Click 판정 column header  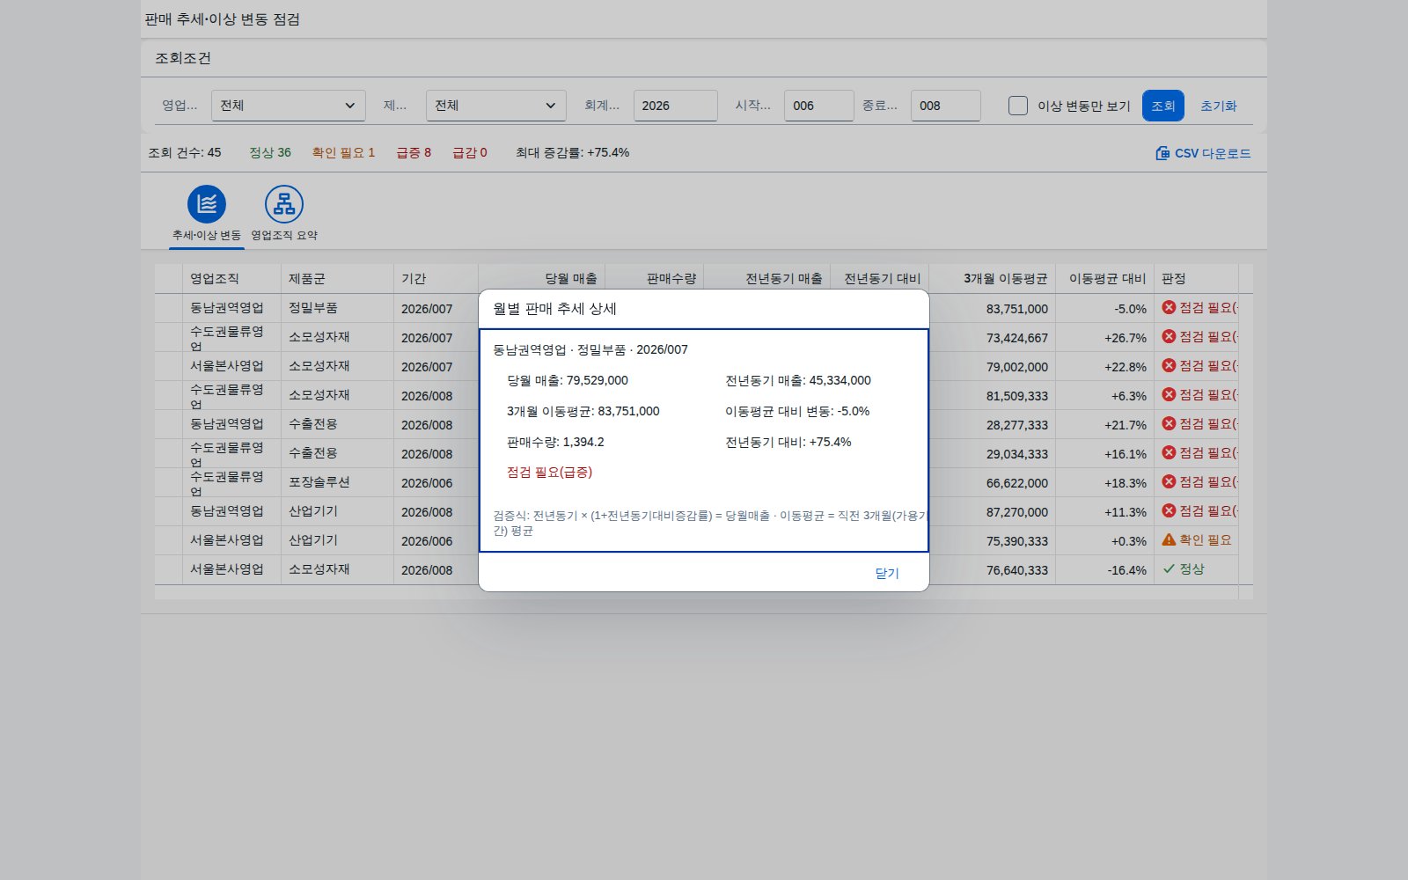click(x=1197, y=279)
